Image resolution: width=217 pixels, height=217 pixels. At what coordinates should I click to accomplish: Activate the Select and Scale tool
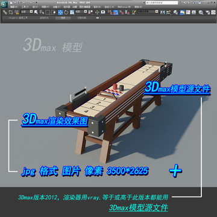coord(72,12)
